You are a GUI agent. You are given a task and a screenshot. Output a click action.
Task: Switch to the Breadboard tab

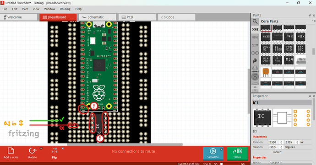58,17
